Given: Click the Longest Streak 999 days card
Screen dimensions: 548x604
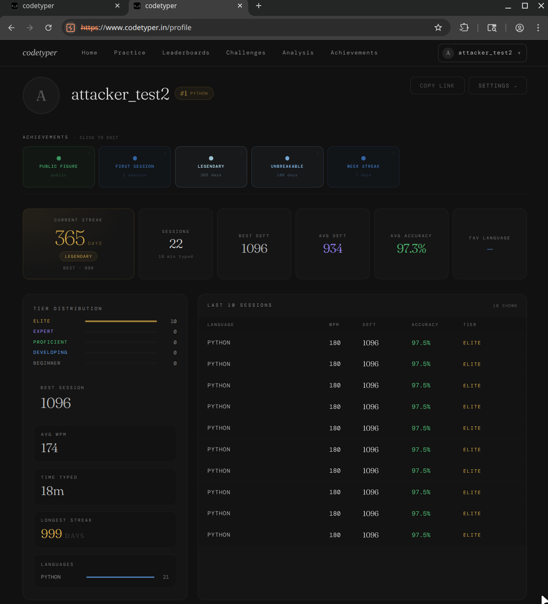Looking at the screenshot, I should [x=105, y=529].
